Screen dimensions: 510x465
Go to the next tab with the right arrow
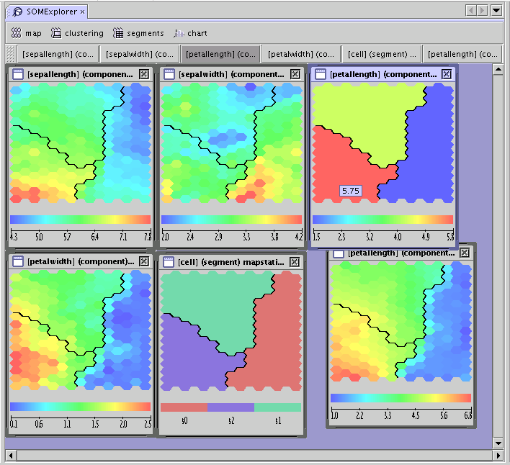coord(482,10)
